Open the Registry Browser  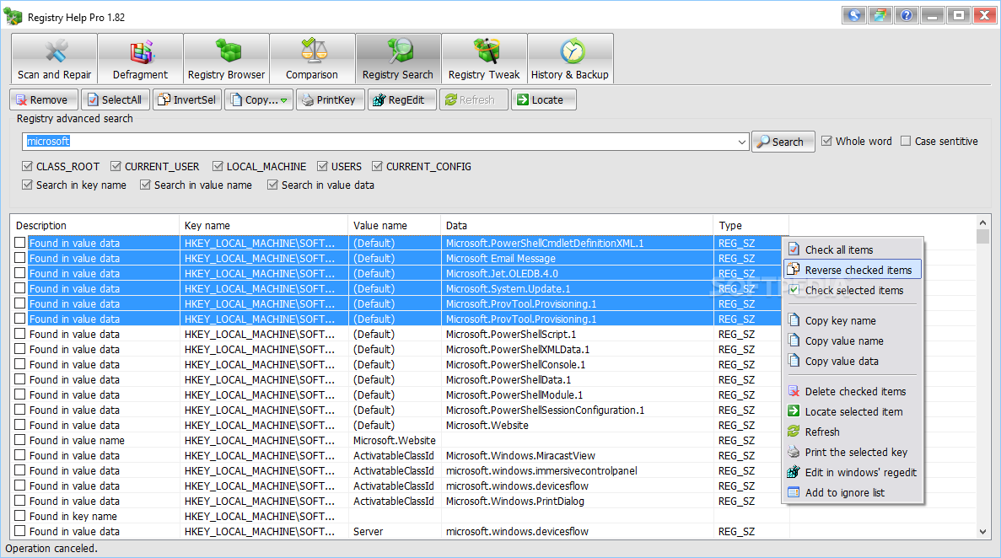(226, 59)
